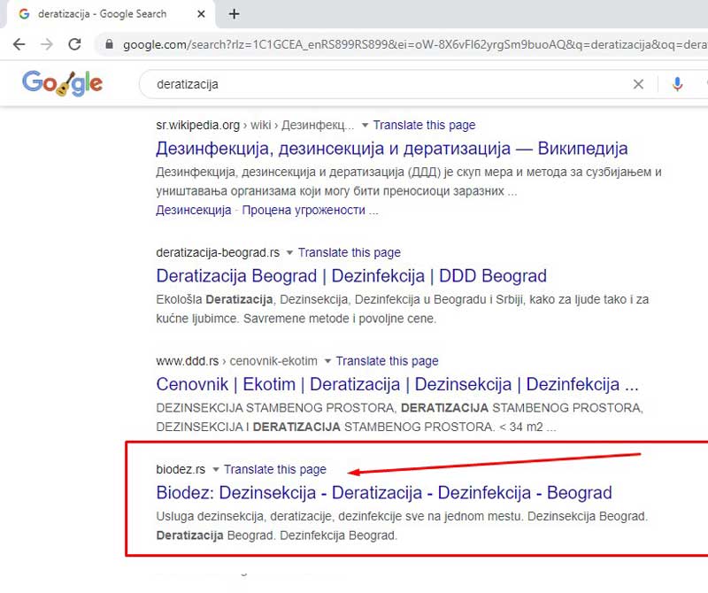Translate the www.ddd.rs cenovnik page

click(x=387, y=361)
